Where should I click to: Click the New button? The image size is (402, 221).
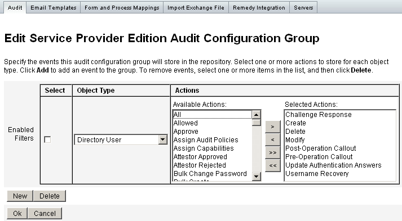pyautogui.click(x=20, y=196)
